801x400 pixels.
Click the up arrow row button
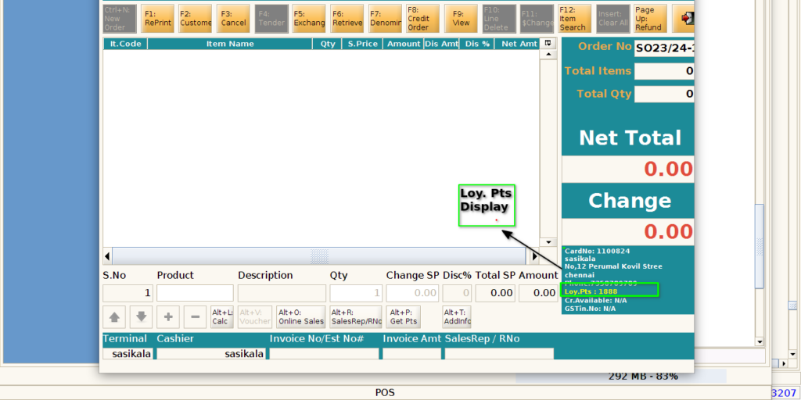point(114,317)
